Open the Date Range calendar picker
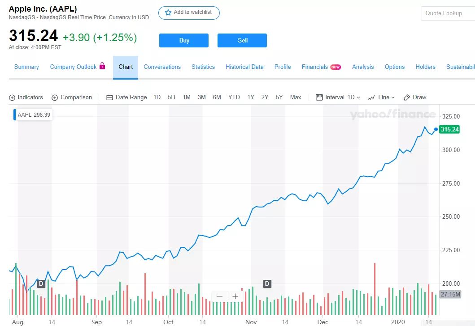The image size is (475, 326). pyautogui.click(x=109, y=97)
